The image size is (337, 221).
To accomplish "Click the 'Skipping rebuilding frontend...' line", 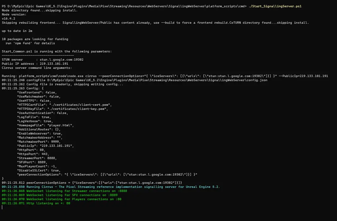I will (x=155, y=22).
